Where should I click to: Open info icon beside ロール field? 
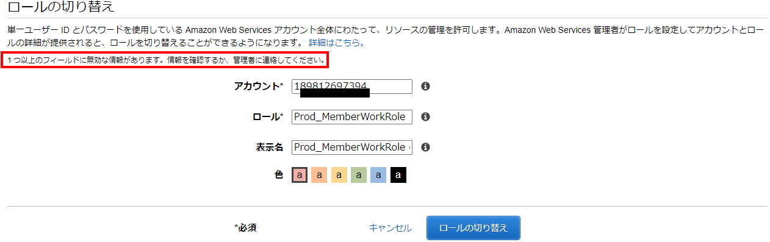coord(426,116)
